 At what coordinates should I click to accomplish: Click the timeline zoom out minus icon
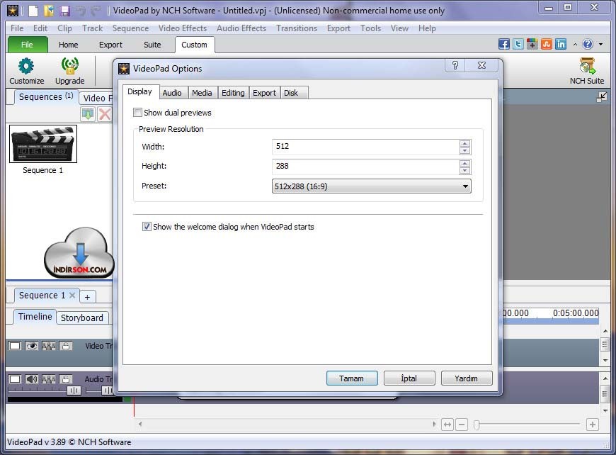coord(462,425)
